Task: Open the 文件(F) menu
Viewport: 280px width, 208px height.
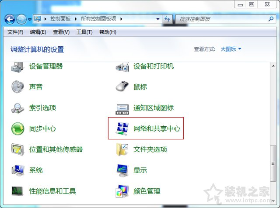Action: (15, 32)
